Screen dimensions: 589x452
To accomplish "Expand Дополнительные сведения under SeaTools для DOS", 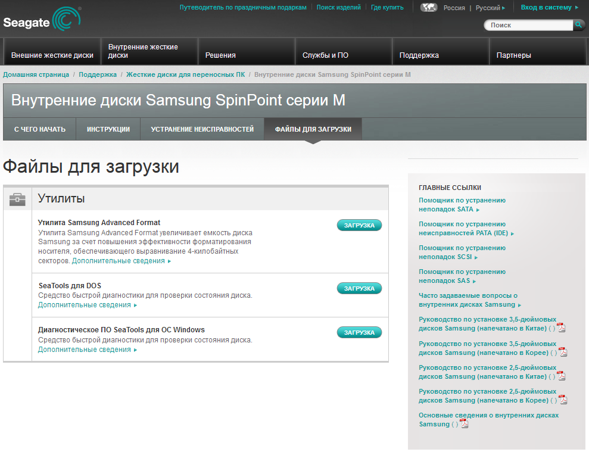I will [87, 305].
